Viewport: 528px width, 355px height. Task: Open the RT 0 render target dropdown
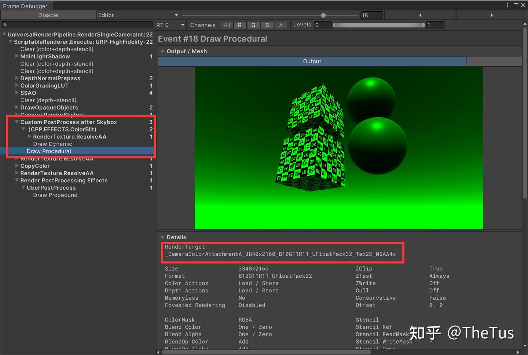170,25
